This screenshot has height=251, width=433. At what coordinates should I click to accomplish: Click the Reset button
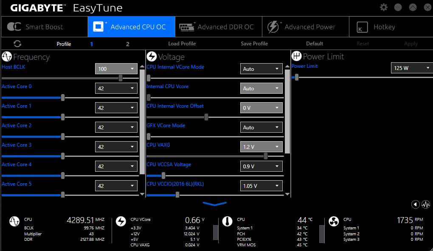point(363,44)
